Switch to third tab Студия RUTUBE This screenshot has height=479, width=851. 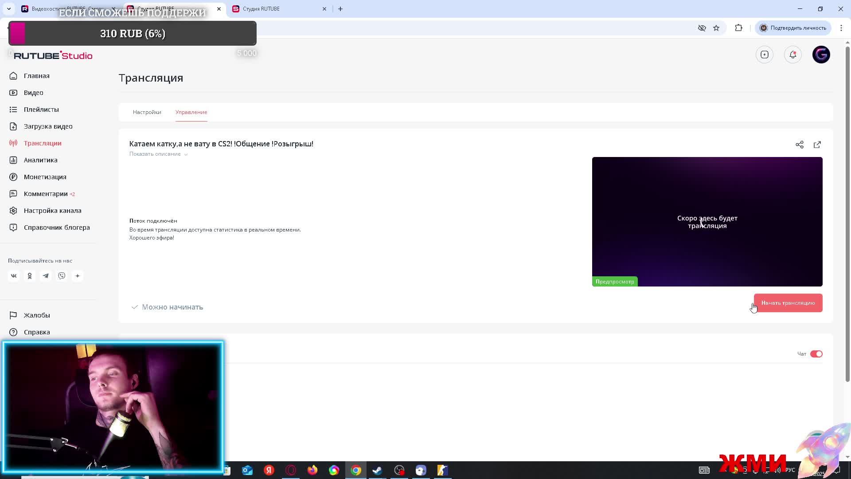pos(279,9)
